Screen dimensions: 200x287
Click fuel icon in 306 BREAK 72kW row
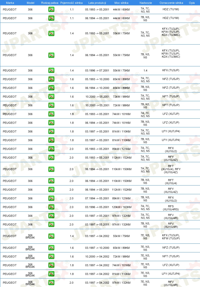click(51, 257)
